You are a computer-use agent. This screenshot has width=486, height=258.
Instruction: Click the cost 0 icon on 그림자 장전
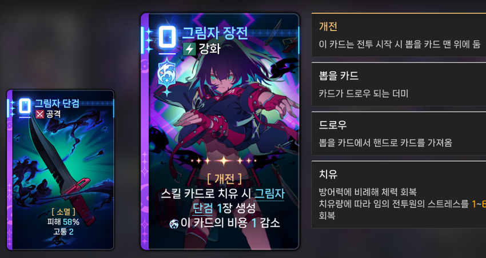tap(168, 37)
